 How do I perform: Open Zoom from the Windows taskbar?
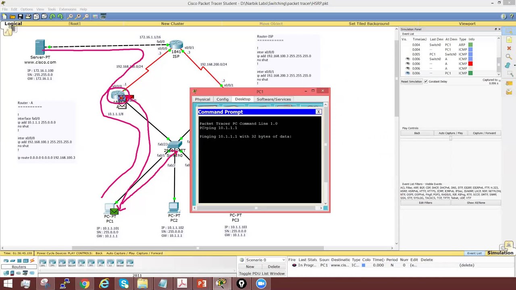coord(261,284)
